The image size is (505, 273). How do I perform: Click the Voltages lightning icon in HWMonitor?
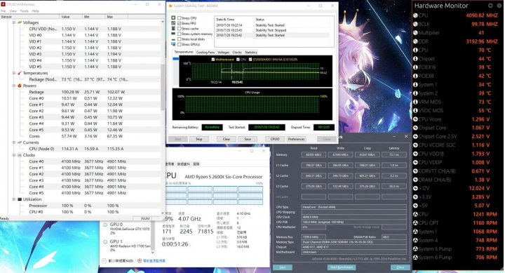coord(20,22)
